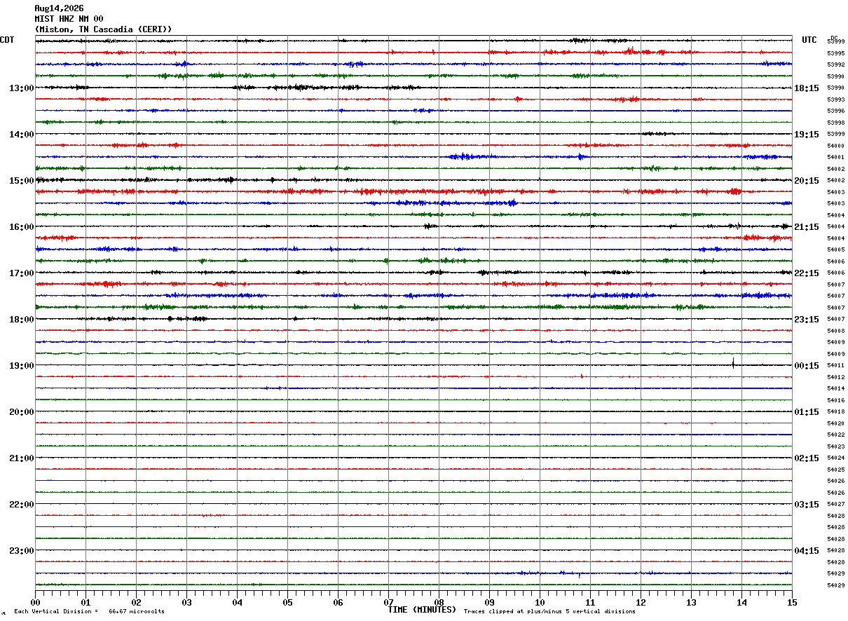The image size is (848, 621).
Task: Click the TIME (MINUTES) axis label
Action: point(422,610)
